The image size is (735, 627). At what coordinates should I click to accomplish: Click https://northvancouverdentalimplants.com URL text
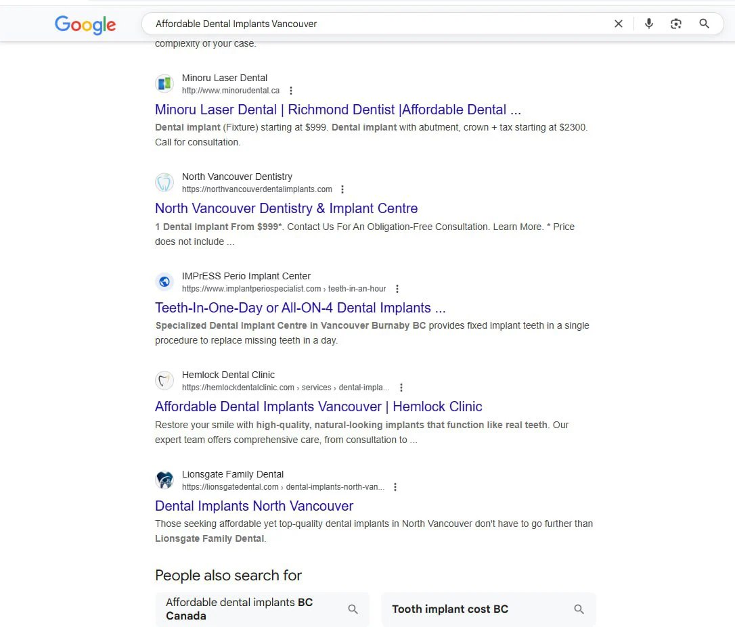click(257, 189)
